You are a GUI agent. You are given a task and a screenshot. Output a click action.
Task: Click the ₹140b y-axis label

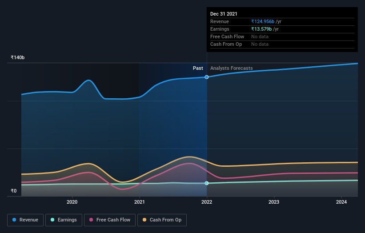point(18,57)
